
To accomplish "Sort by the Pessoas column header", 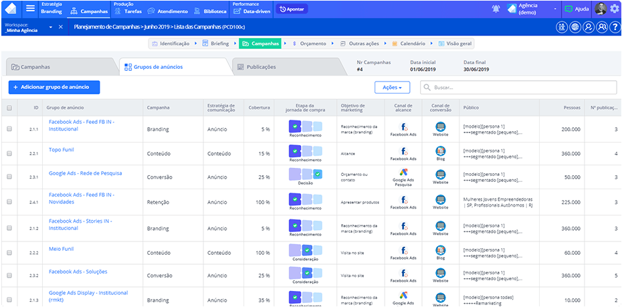I will (572, 108).
